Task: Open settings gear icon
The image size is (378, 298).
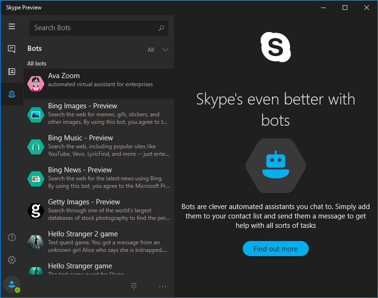Action: (x=12, y=260)
